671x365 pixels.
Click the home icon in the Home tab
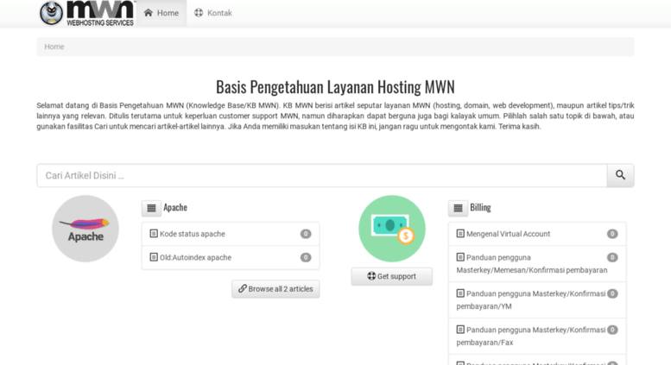[148, 13]
